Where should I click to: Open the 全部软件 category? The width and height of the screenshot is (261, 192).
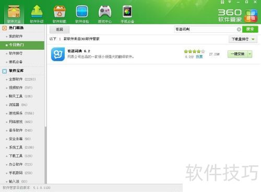click(x=22, y=79)
